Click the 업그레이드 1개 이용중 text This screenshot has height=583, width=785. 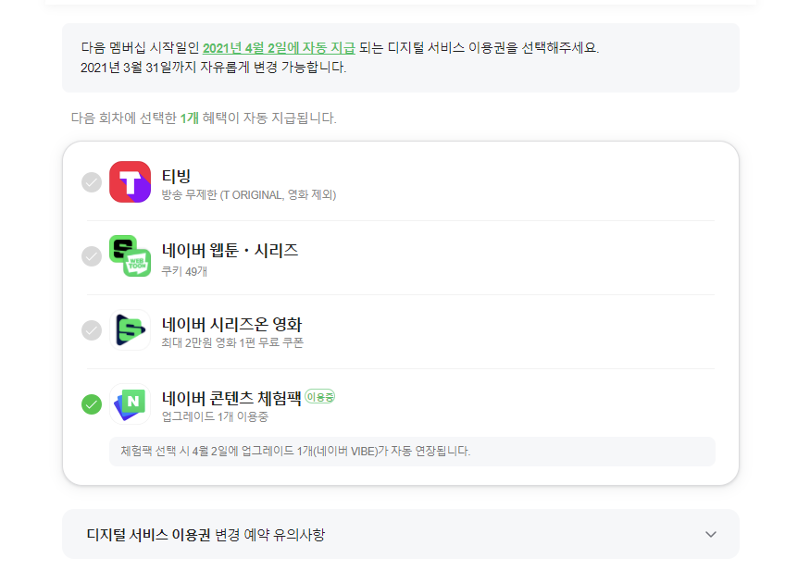tap(215, 416)
